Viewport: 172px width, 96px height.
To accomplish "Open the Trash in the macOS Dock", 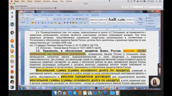I will [x=117, y=93].
